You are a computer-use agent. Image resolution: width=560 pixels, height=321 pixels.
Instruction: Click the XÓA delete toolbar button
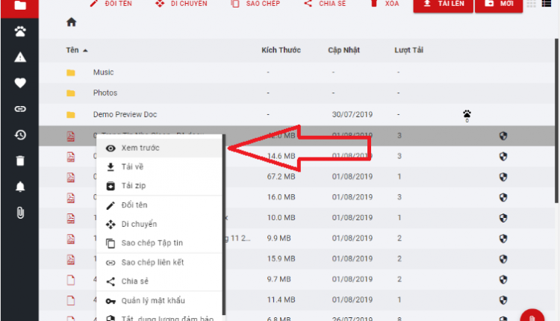point(385,4)
